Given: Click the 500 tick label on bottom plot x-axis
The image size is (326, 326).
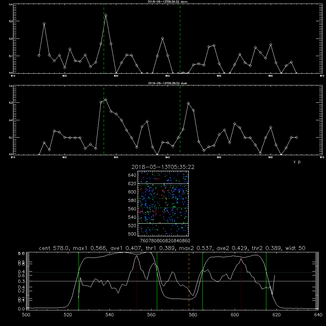Looking at the screenshot, I should tap(26, 315).
